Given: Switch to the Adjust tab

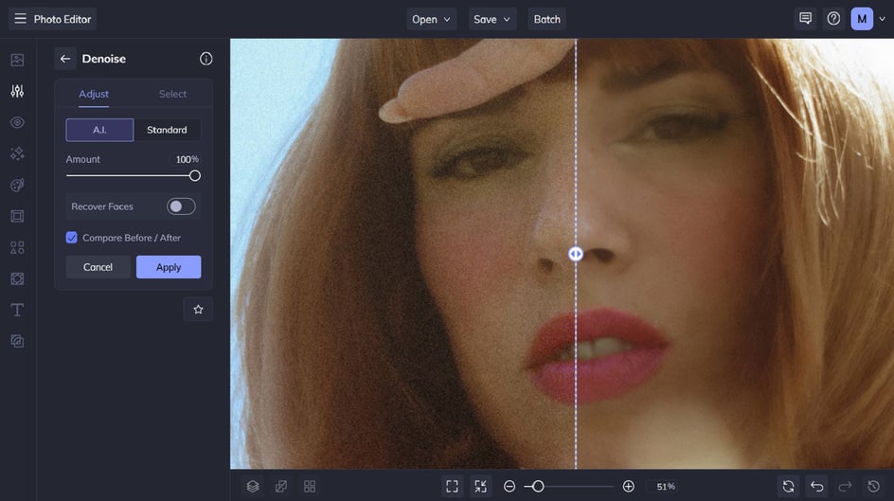Looking at the screenshot, I should (x=94, y=94).
